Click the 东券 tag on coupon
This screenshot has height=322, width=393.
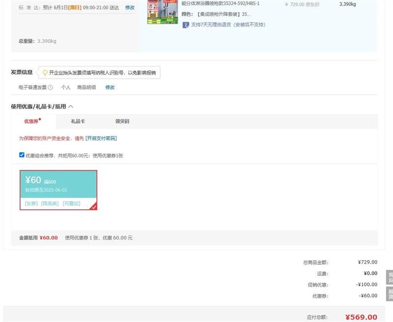click(x=31, y=203)
